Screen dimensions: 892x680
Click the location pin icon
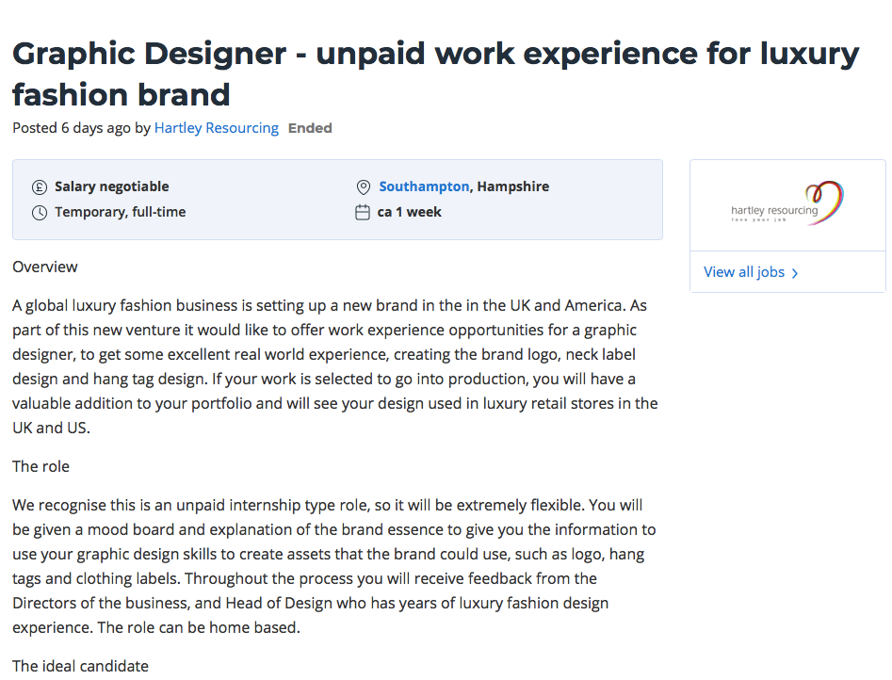[364, 187]
